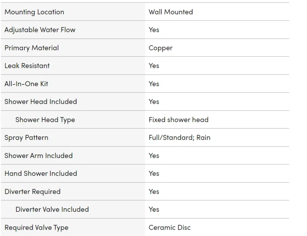Click the indented Diverter Valve Included label

click(52, 209)
